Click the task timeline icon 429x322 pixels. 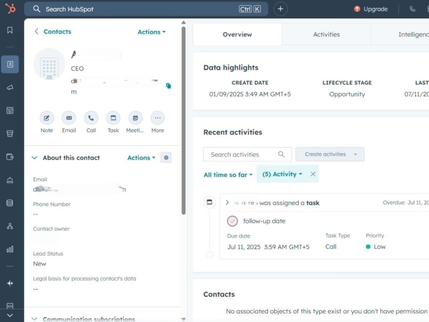click(210, 202)
